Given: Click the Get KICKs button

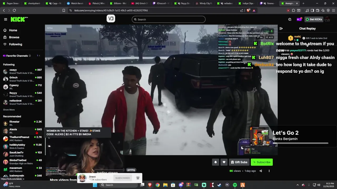Looking at the screenshot, I should pyautogui.click(x=314, y=19).
